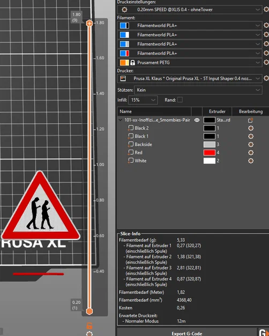269x336 pixels.
Task: Click part type icon next to White
Action: click(130, 161)
